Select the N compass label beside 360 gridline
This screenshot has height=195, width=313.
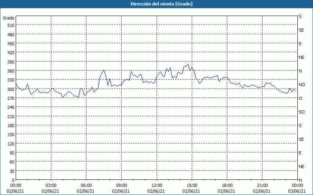pos(300,71)
